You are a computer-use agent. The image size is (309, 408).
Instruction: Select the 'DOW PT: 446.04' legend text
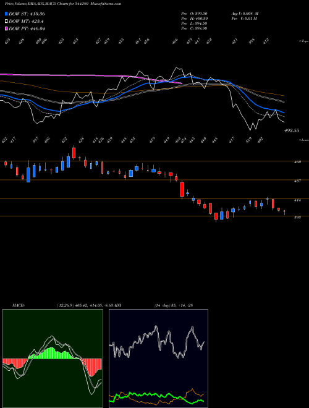pyautogui.click(x=27, y=28)
